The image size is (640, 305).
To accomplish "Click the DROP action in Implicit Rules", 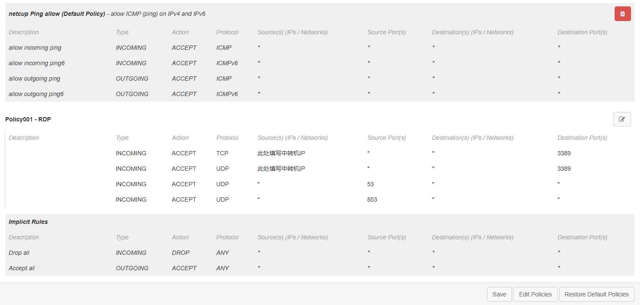I will (x=180, y=253).
